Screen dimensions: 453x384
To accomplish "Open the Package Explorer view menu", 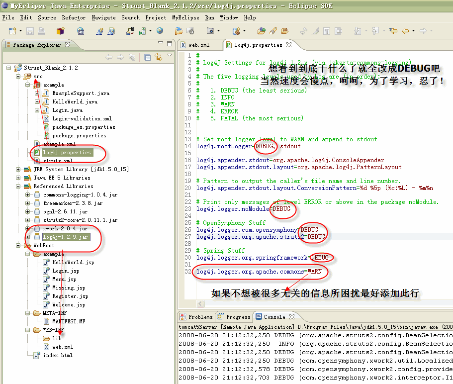I will 170,55.
